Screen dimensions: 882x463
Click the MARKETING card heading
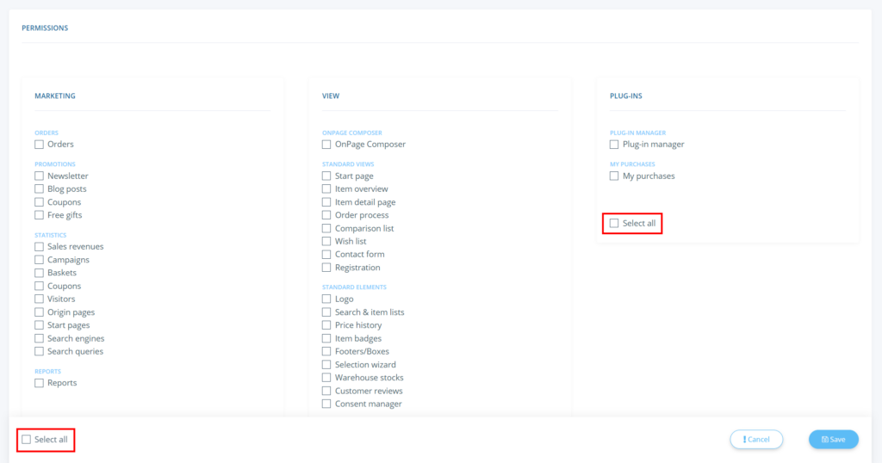click(x=55, y=96)
